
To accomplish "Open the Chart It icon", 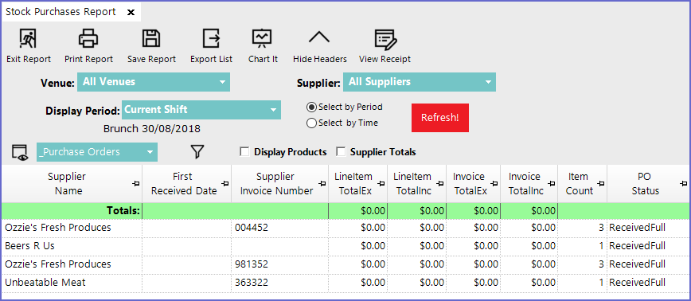I will pyautogui.click(x=263, y=39).
